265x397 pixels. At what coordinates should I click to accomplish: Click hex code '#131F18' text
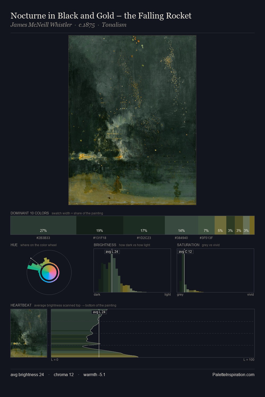(100, 238)
